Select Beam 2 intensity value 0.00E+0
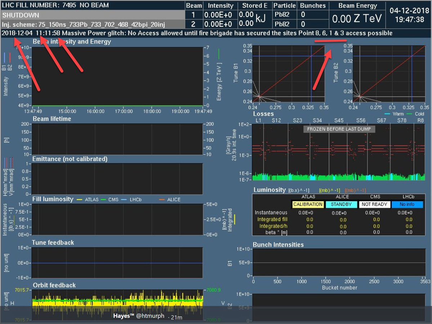Screen dimensions: 432x324 click(x=218, y=24)
